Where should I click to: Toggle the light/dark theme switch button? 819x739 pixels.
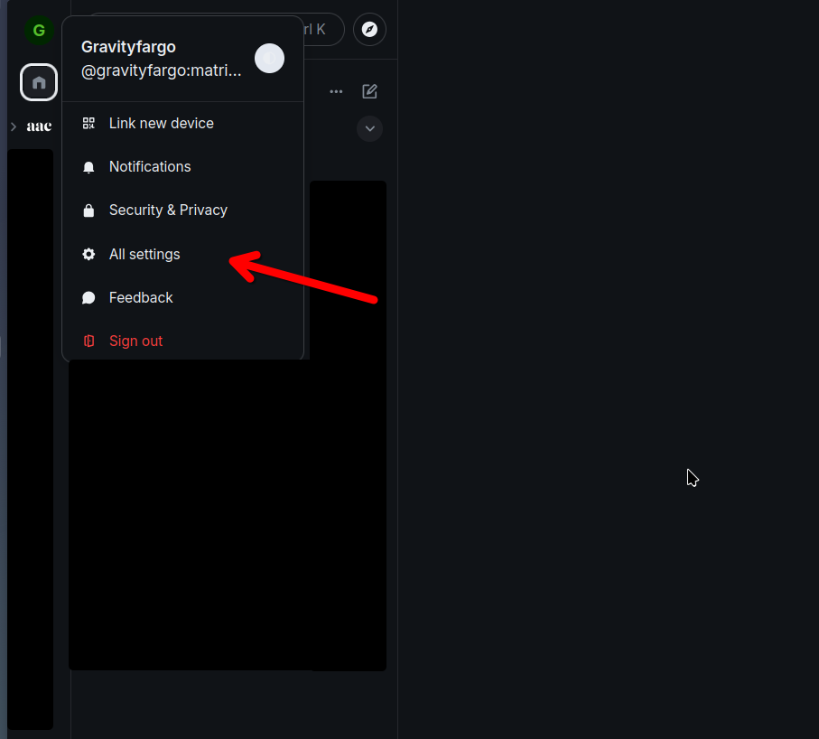click(x=269, y=59)
